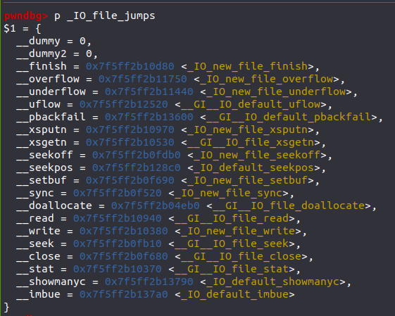
Task: Click symbol <_IO_new_file_write>
Action: point(238,231)
